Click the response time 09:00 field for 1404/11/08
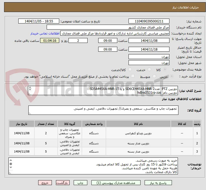Viewport: 206px width, 190px height. click(108, 40)
